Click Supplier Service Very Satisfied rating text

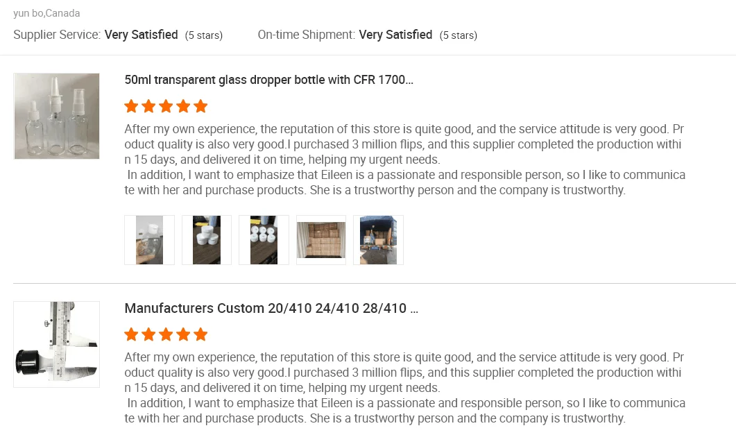[x=141, y=35]
